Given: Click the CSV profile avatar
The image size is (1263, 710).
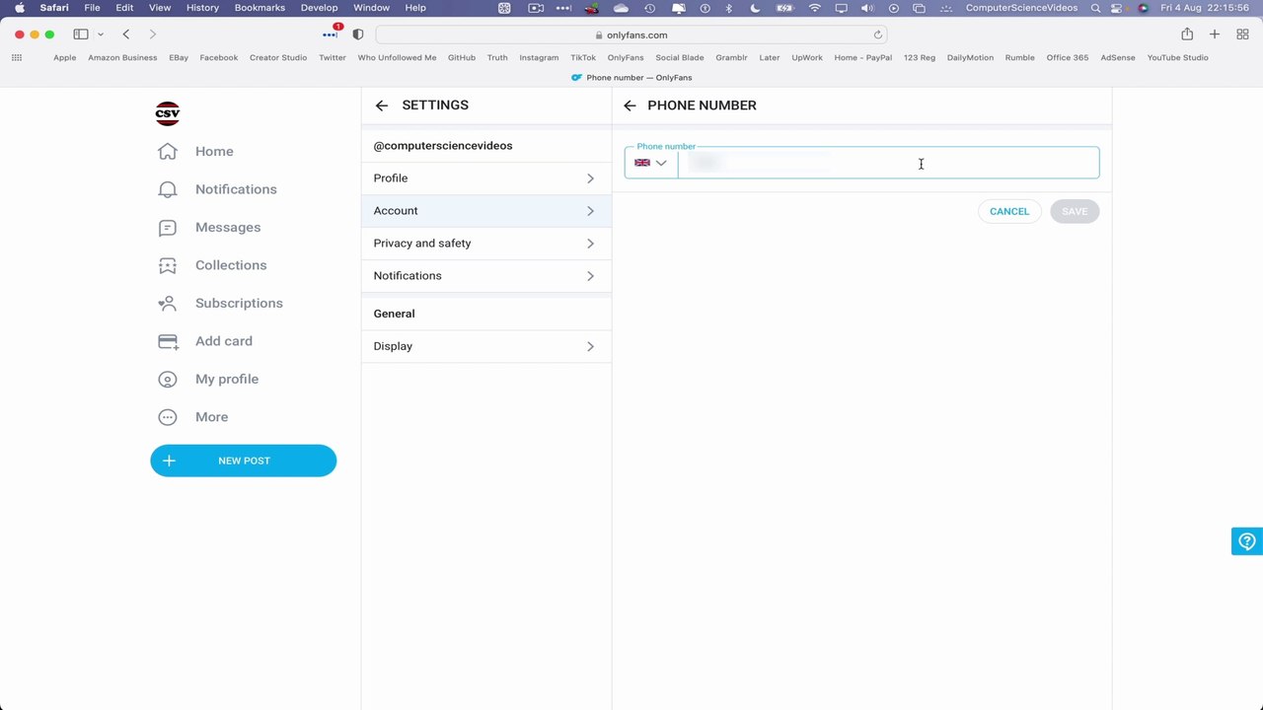Looking at the screenshot, I should (168, 113).
